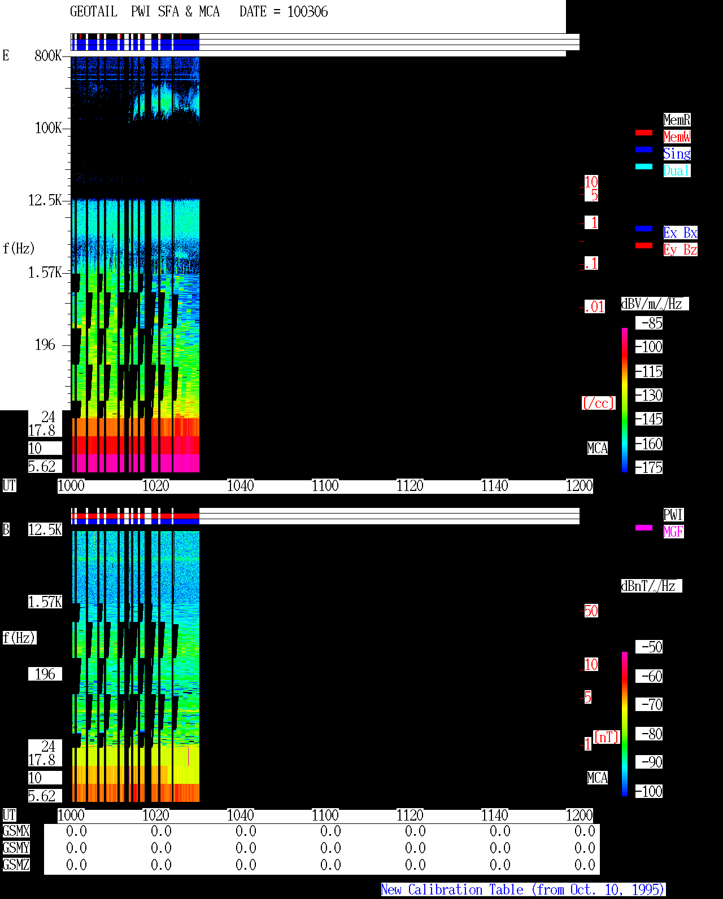Click the PWI legend label
This screenshot has width=723, height=899.
click(x=673, y=515)
